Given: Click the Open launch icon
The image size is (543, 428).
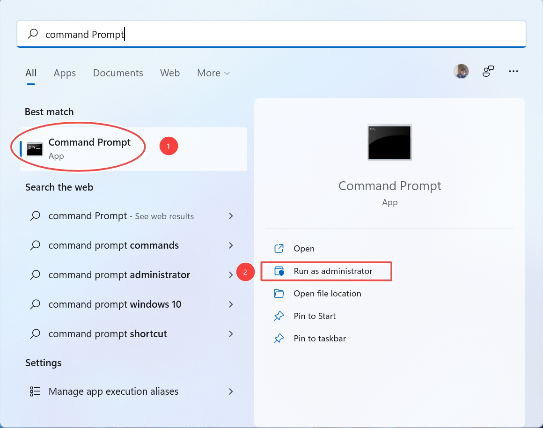Looking at the screenshot, I should point(279,249).
